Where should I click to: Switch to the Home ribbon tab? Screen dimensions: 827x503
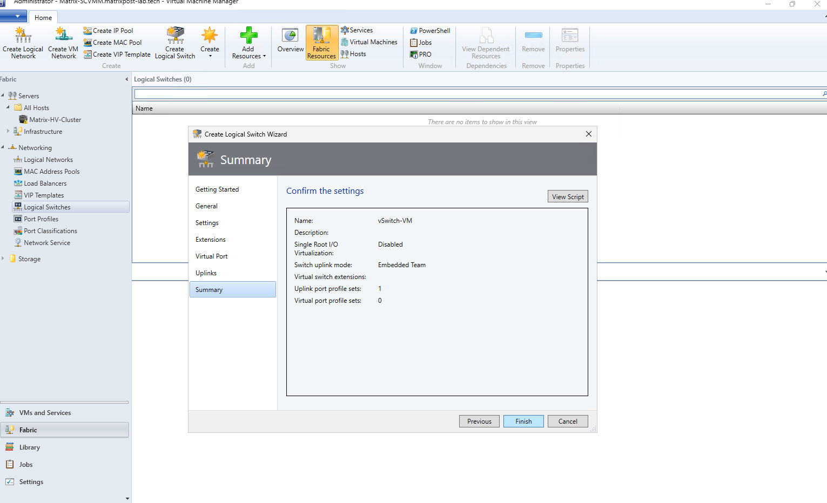tap(43, 17)
